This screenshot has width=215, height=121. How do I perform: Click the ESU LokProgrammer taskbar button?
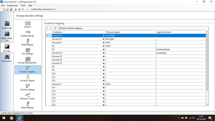[19, 118]
